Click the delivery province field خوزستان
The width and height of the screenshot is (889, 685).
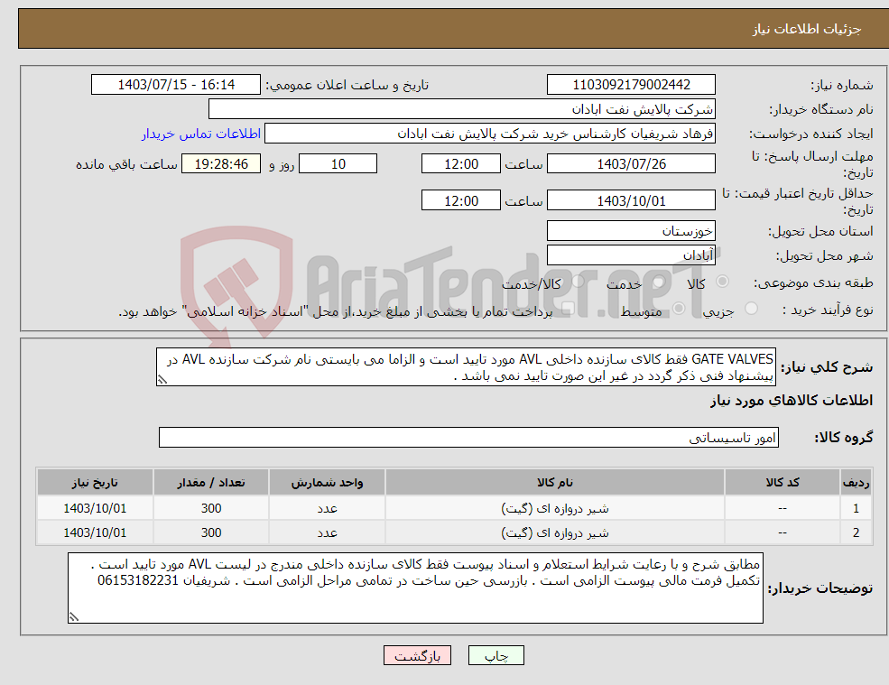tap(631, 231)
